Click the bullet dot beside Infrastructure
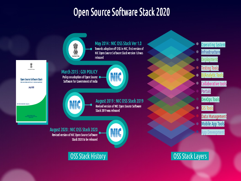The image size is (241, 181). [197, 52]
